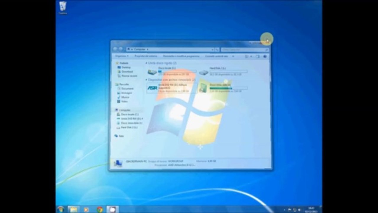The height and width of the screenshot is (213, 378).
Task: Toggle the preview pane icon
Action: coord(258,56)
